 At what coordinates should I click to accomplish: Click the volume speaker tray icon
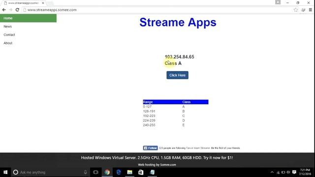click(288, 172)
